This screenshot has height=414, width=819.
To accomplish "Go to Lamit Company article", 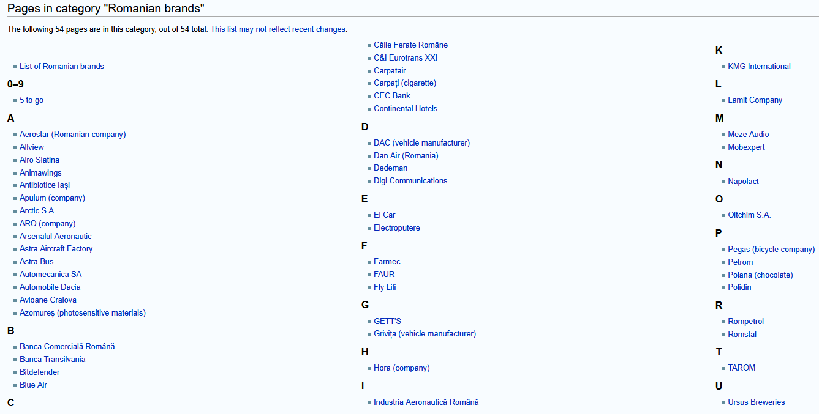I will (x=755, y=100).
